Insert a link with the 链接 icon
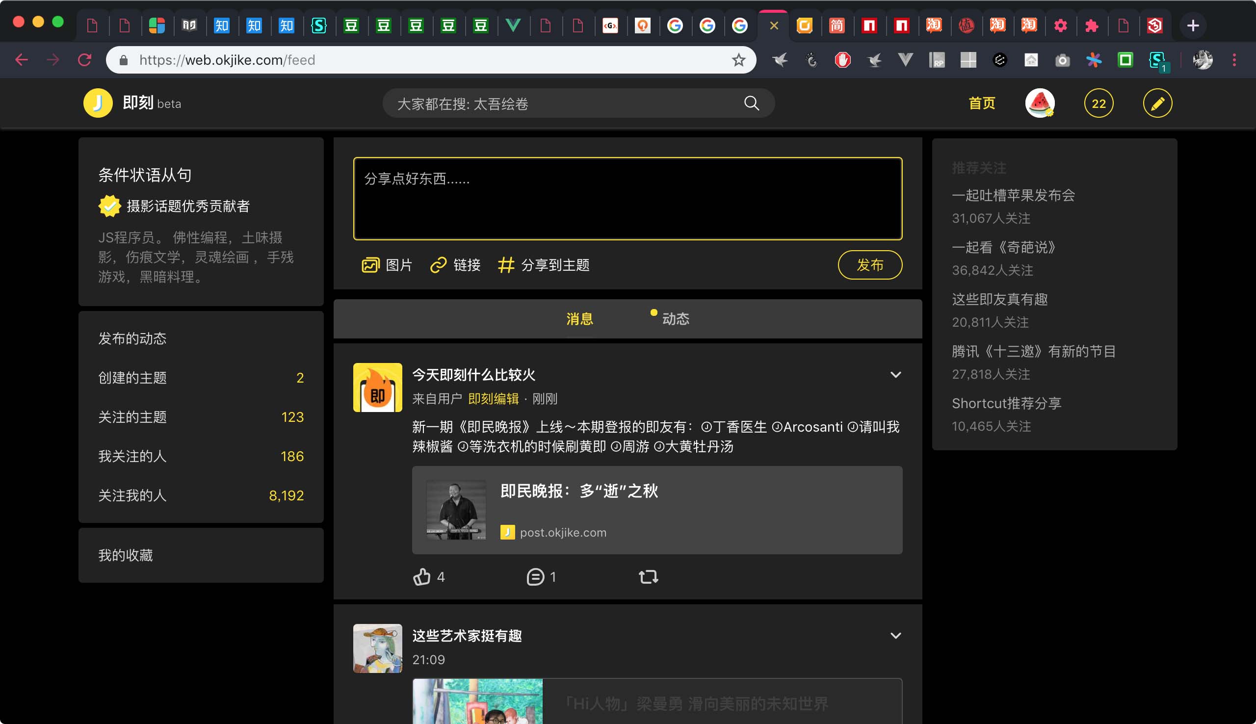This screenshot has width=1256, height=724. 438,265
